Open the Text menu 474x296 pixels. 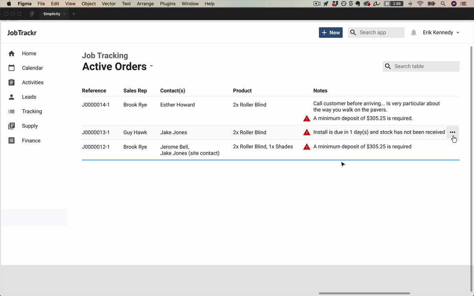tap(126, 4)
